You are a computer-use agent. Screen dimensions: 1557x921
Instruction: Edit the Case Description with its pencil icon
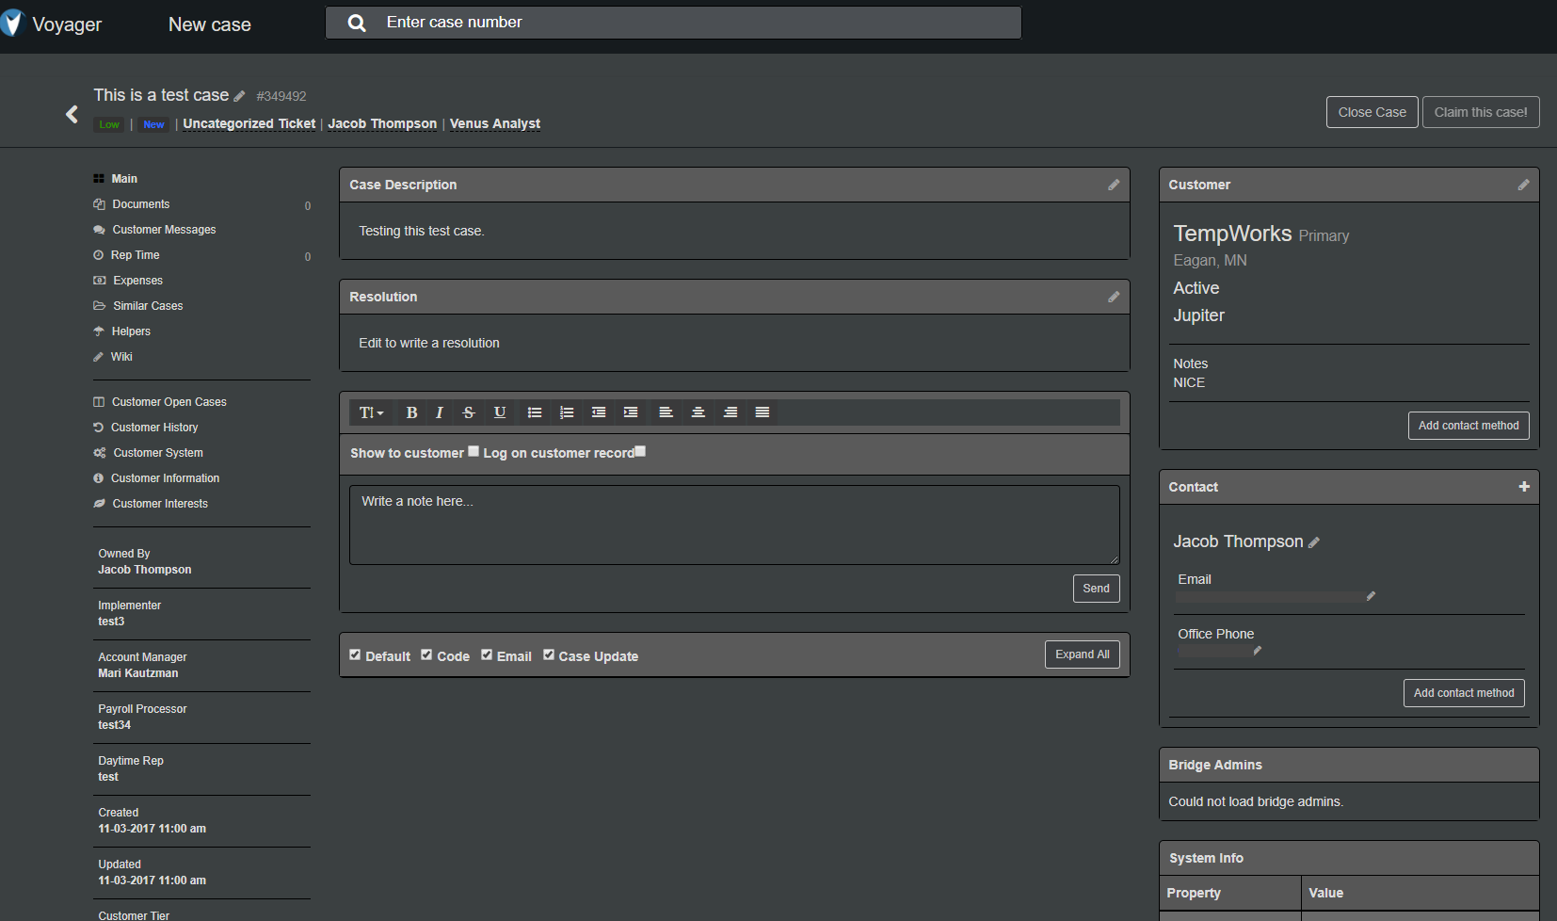(1114, 185)
